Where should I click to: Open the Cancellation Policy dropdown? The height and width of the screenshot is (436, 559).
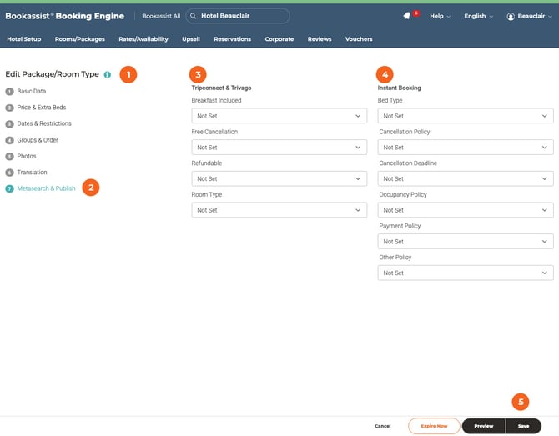(x=465, y=148)
